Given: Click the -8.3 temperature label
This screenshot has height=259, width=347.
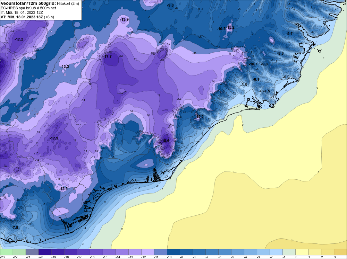Looking at the screenshot, I should click(280, 53).
